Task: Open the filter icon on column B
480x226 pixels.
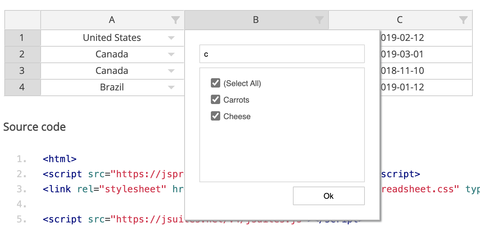Action: tap(320, 20)
